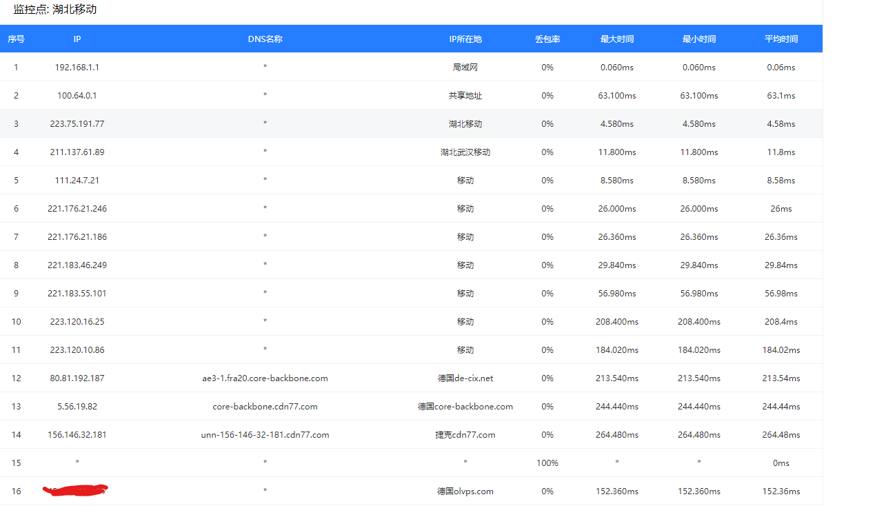The width and height of the screenshot is (886, 517).
Task: Click average time 152.36ms cell
Action: tap(781, 491)
